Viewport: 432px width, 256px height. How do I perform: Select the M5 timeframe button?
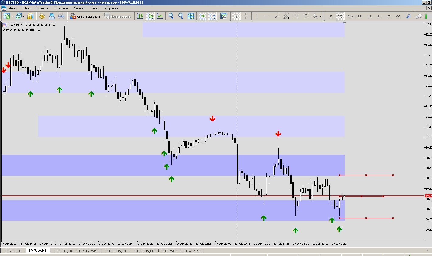(x=340, y=16)
